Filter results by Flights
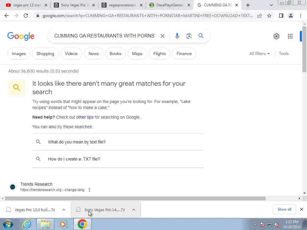The height and width of the screenshot is (230, 307). pos(159,54)
